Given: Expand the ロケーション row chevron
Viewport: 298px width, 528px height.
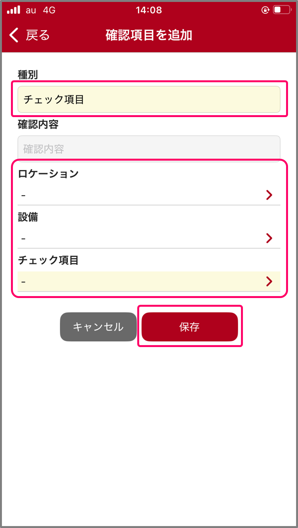Looking at the screenshot, I should click(x=269, y=195).
